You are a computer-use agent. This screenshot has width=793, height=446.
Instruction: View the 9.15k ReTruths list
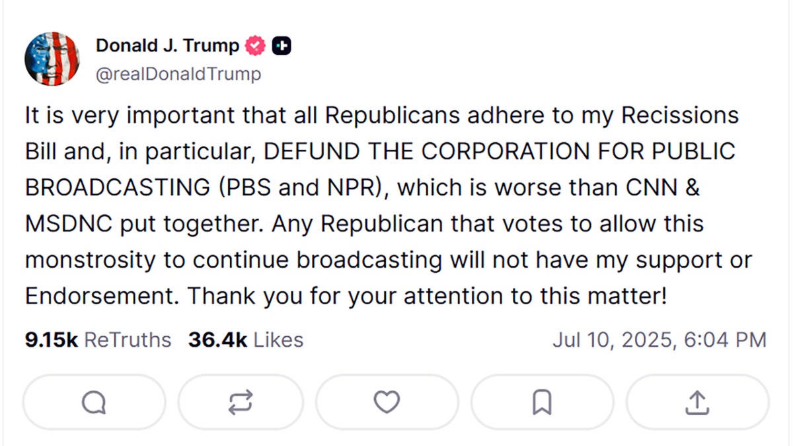(x=98, y=340)
